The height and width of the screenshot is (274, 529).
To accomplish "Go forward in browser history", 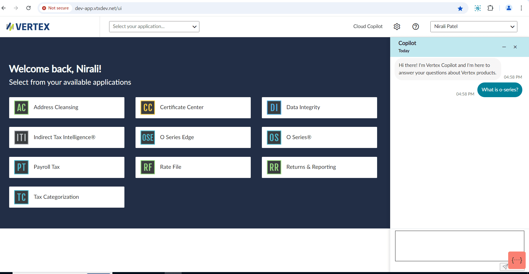I will pyautogui.click(x=16, y=8).
